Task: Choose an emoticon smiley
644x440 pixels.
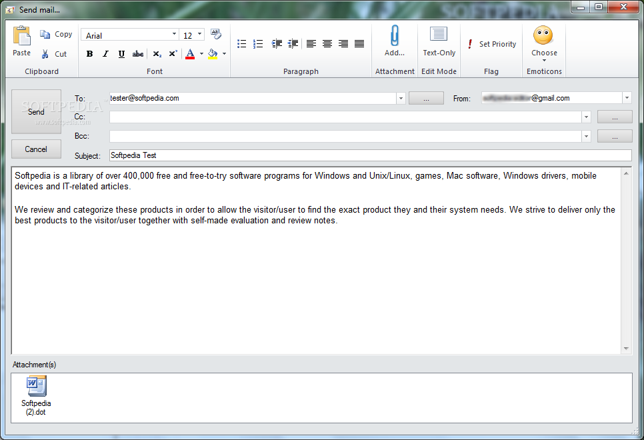Action: (x=544, y=43)
